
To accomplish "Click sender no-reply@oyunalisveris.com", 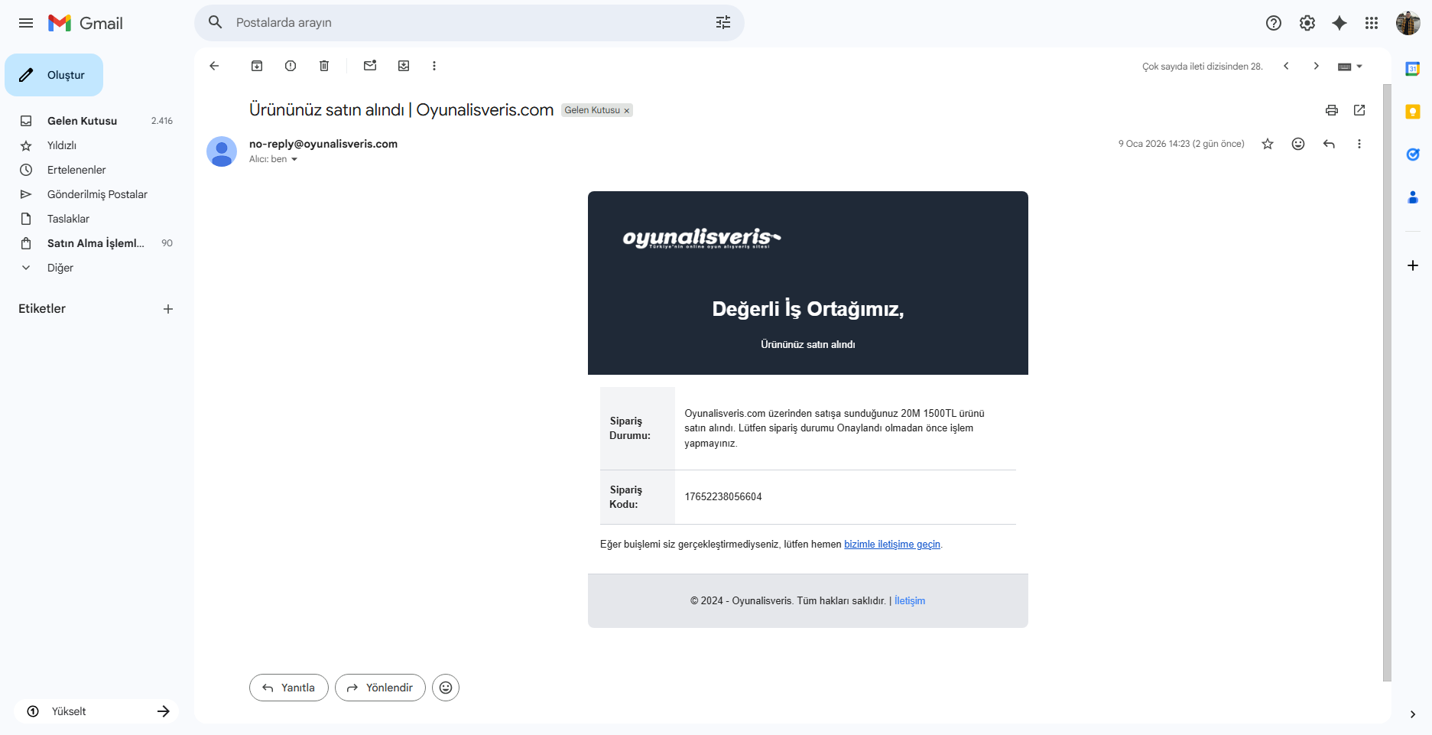I will click(323, 144).
